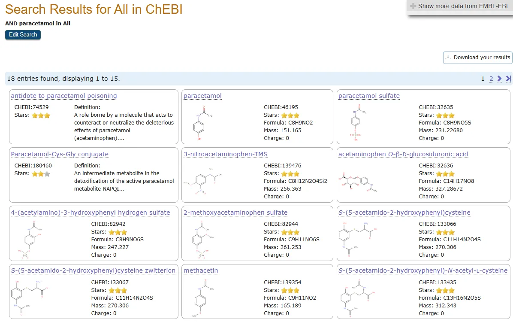Open 4-(acetylamino)-3-hydroxyphenyl hydrogen sulfate link
513x322 pixels.
click(91, 213)
